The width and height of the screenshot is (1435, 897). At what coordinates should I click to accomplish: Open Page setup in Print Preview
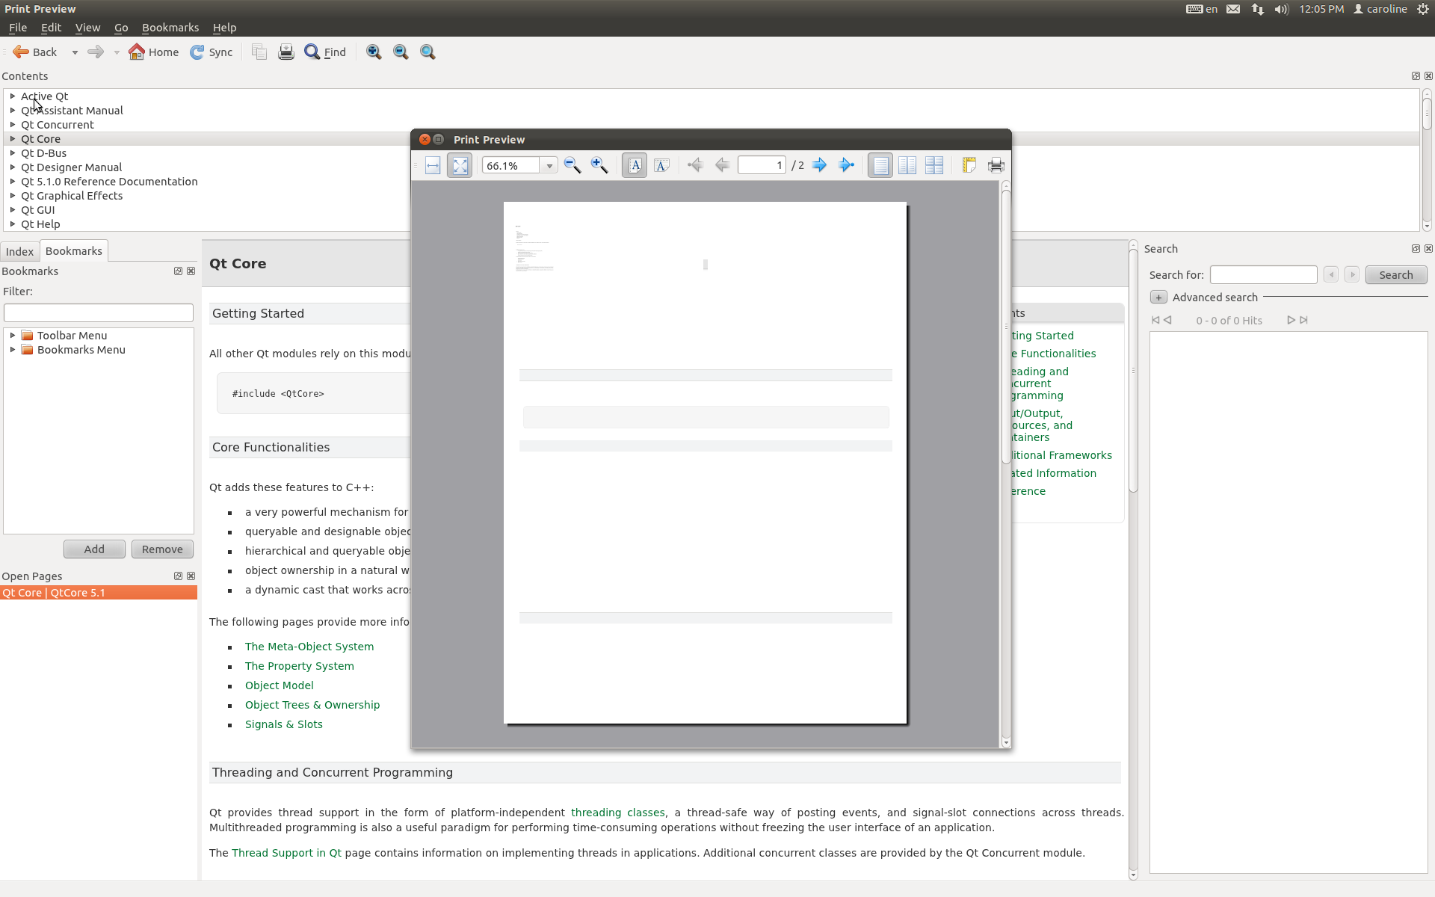(x=969, y=165)
